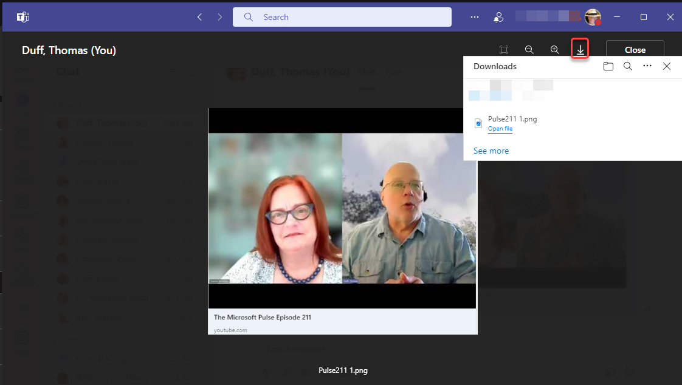Screen dimensions: 682x385
Task: Select the zoom in magnifier icon
Action: click(554, 50)
